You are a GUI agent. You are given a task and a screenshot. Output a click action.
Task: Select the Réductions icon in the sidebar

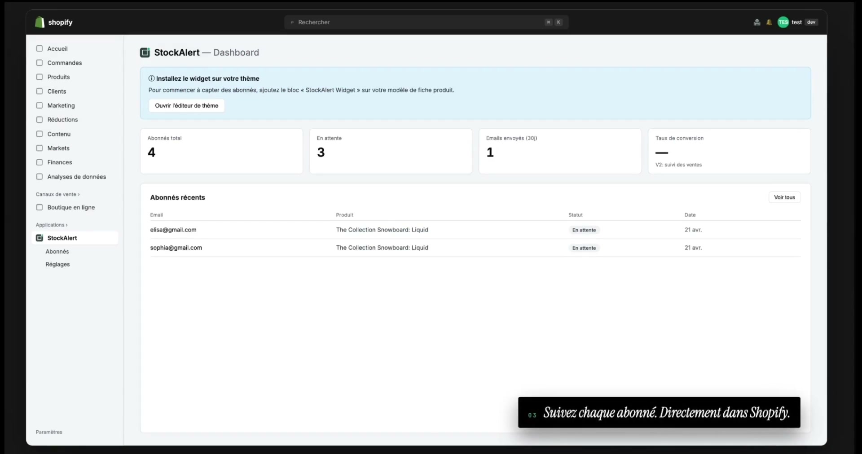point(40,119)
